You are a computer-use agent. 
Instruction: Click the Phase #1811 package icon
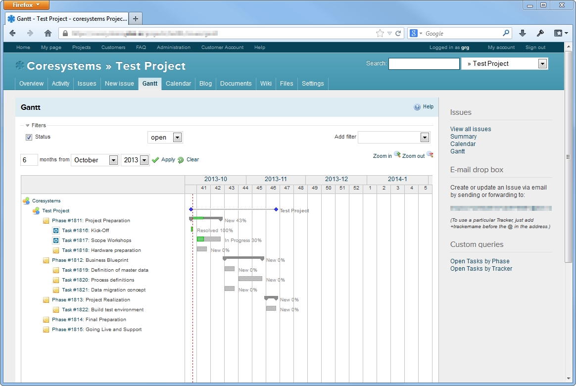pyautogui.click(x=46, y=221)
